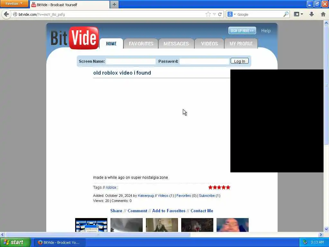Open the VIDEOS tab
This screenshot has height=247, width=329.
pos(209,44)
